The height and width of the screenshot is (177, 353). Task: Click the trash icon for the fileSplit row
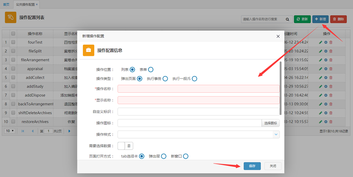(x=331, y=51)
